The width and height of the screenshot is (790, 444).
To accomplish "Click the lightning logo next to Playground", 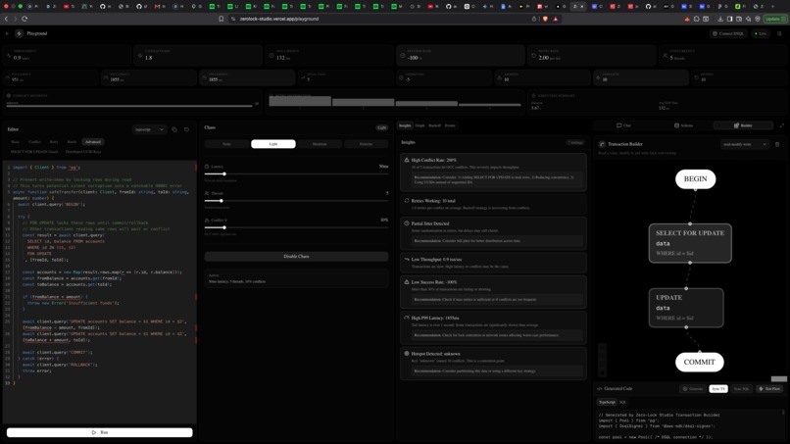I will [x=19, y=33].
